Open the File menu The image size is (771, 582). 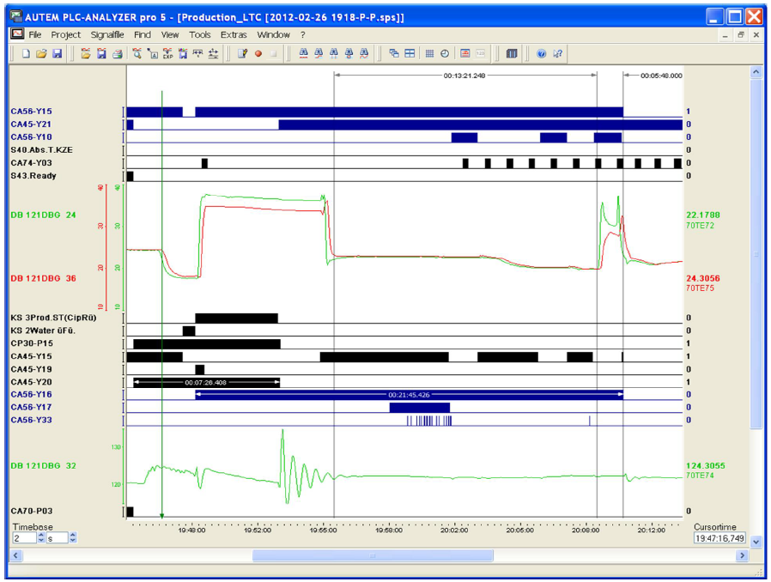[x=35, y=35]
